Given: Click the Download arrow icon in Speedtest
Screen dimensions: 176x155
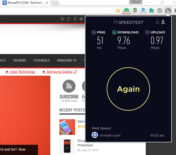Looking at the screenshot, I should click(x=114, y=33).
